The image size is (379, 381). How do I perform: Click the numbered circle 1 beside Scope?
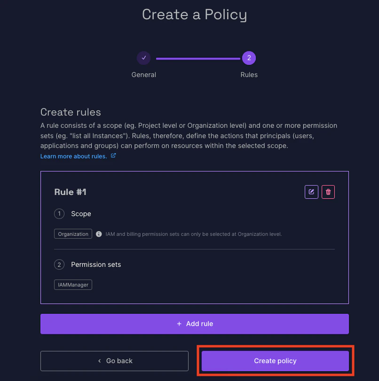59,214
